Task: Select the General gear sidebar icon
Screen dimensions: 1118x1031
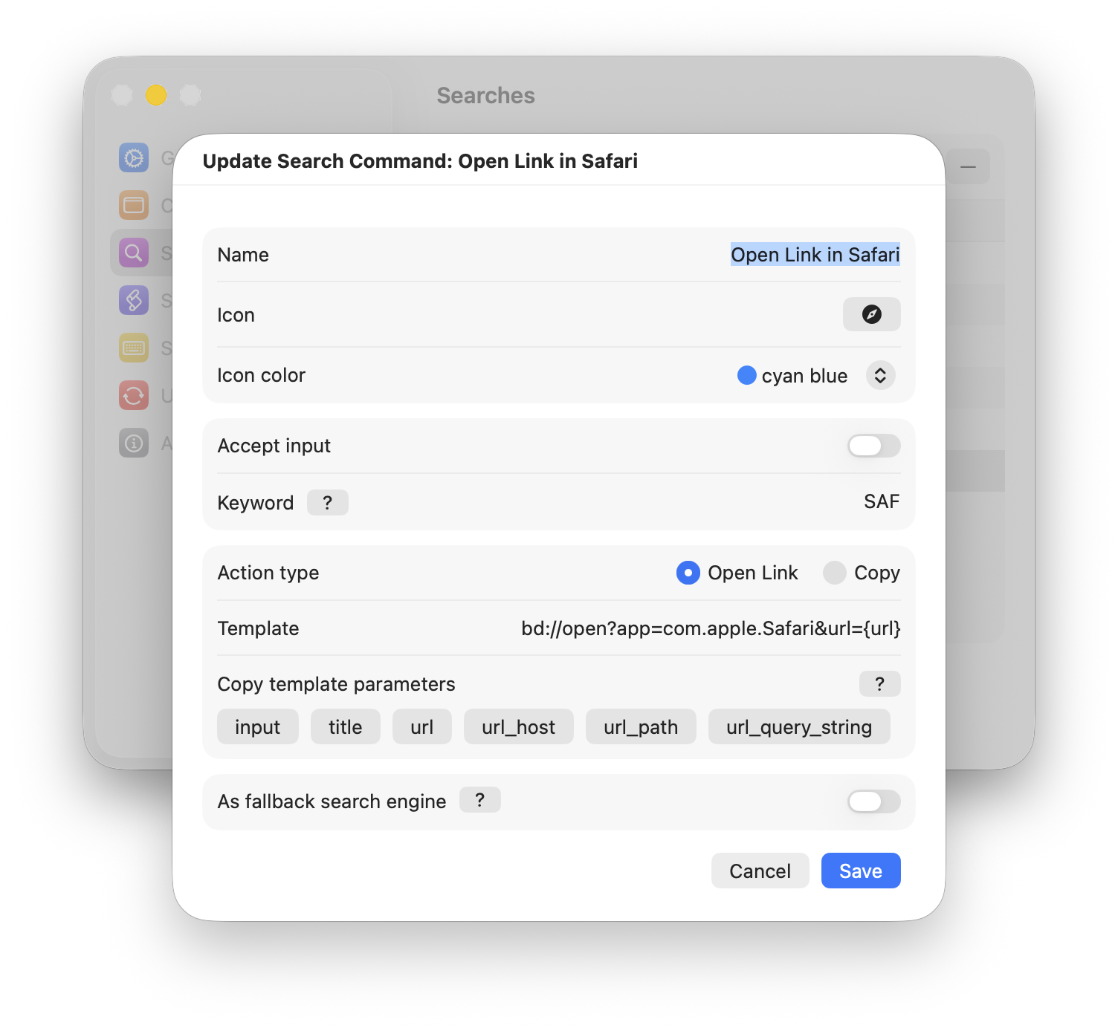Action: coord(134,158)
